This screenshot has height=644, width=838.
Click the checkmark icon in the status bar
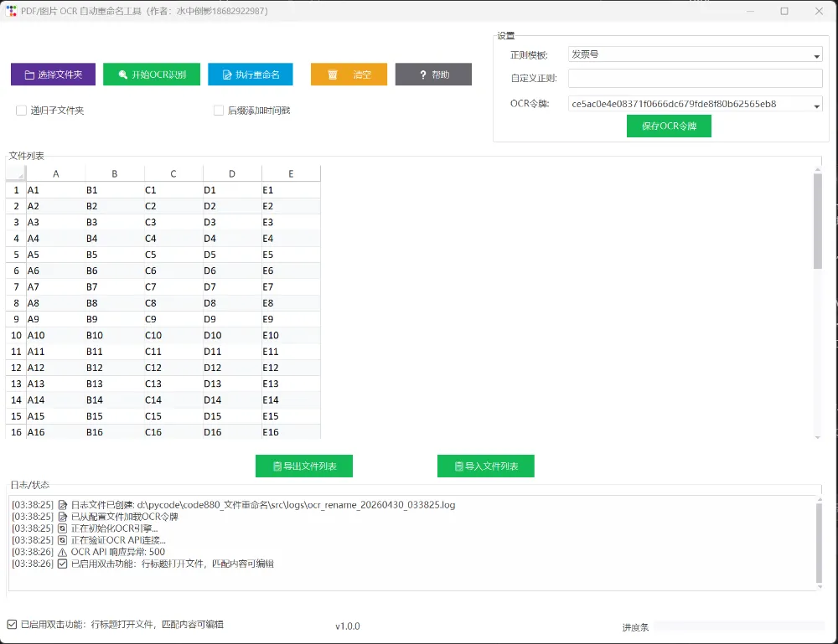click(x=12, y=624)
